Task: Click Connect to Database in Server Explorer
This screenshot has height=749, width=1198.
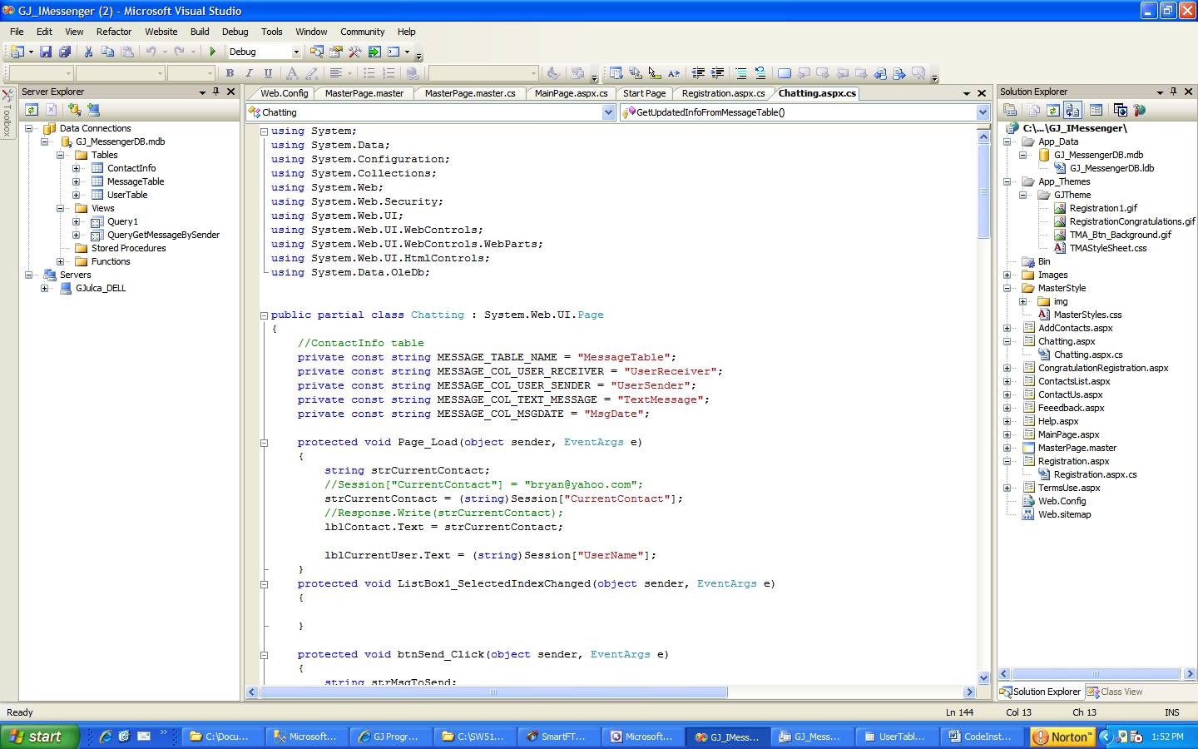Action: click(x=75, y=110)
